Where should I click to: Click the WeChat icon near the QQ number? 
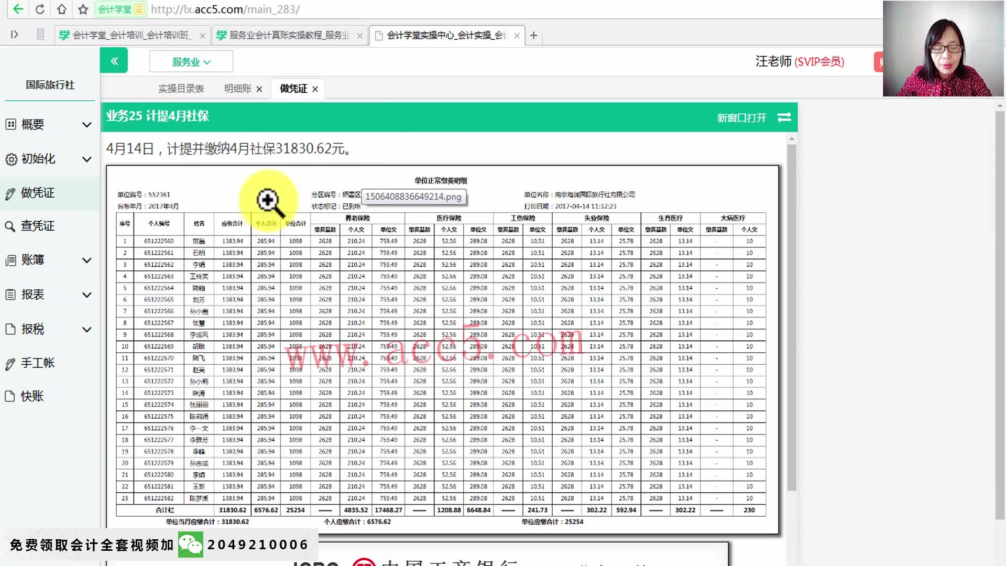coord(190,545)
